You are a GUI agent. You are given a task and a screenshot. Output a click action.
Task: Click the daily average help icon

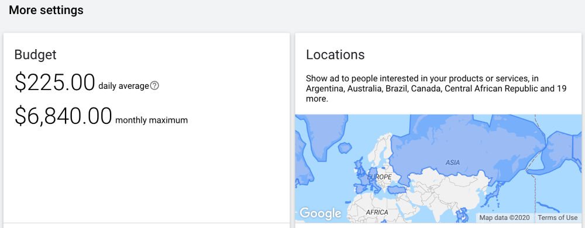pyautogui.click(x=154, y=86)
